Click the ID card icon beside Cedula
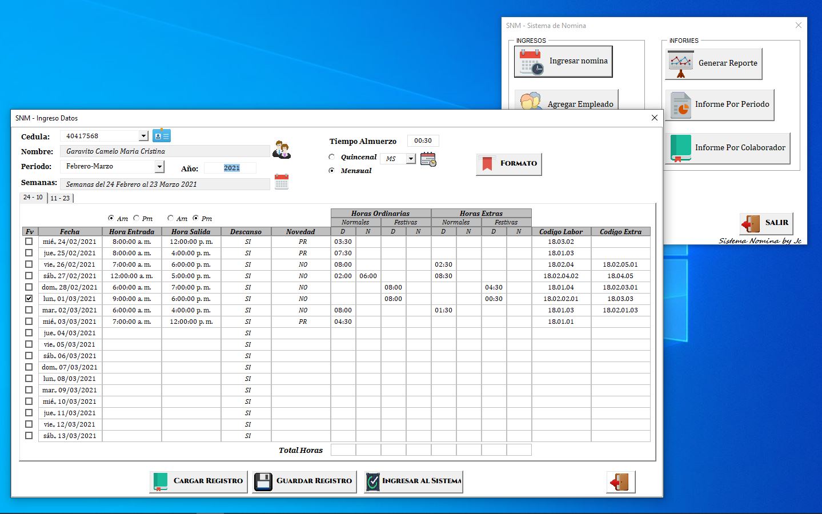The image size is (822, 514). pyautogui.click(x=162, y=136)
